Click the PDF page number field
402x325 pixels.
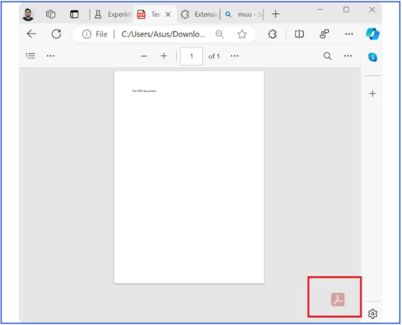(192, 56)
